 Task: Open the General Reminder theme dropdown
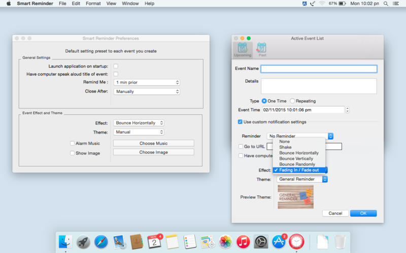[x=302, y=179]
